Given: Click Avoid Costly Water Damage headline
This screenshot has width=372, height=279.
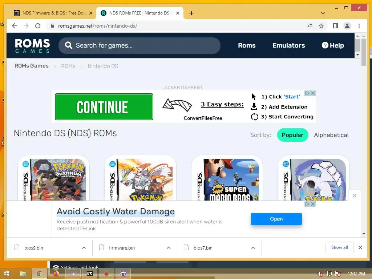Looking at the screenshot, I should pyautogui.click(x=116, y=211).
